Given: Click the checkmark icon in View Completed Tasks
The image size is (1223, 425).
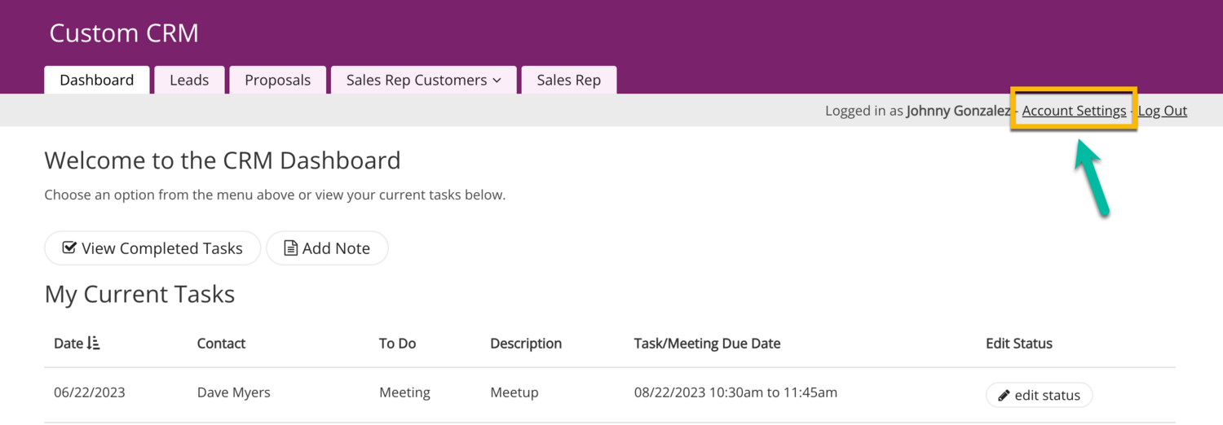Looking at the screenshot, I should click(70, 248).
